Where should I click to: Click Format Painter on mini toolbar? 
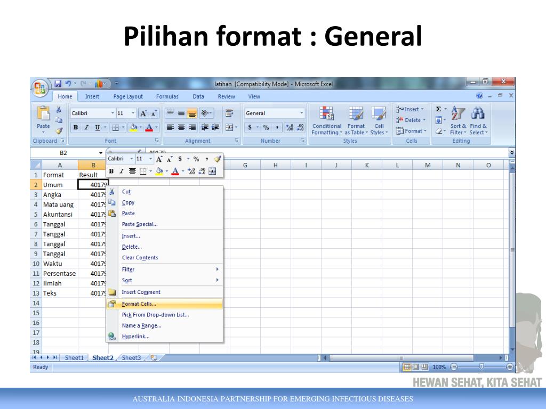pos(218,159)
